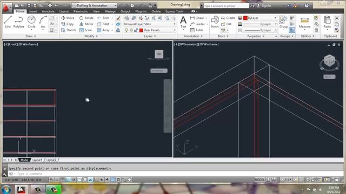Screen dimensions: 346x194
Task: Click the Paste tool
Action: pyautogui.click(x=327, y=23)
